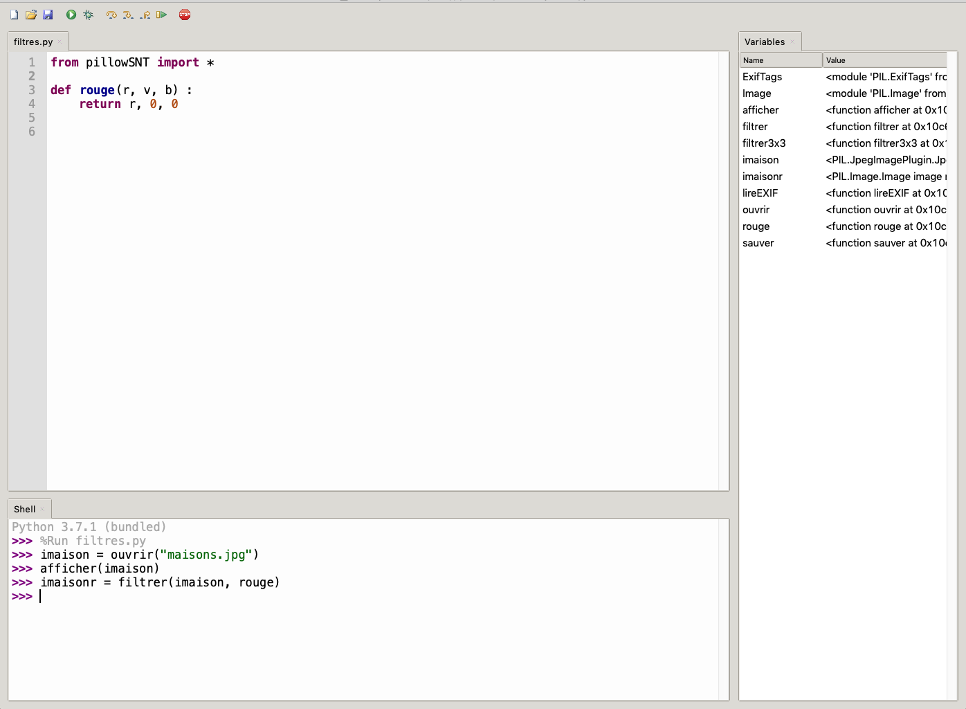Click the Value column header
Viewport: 966px width, 709px height.
[884, 60]
